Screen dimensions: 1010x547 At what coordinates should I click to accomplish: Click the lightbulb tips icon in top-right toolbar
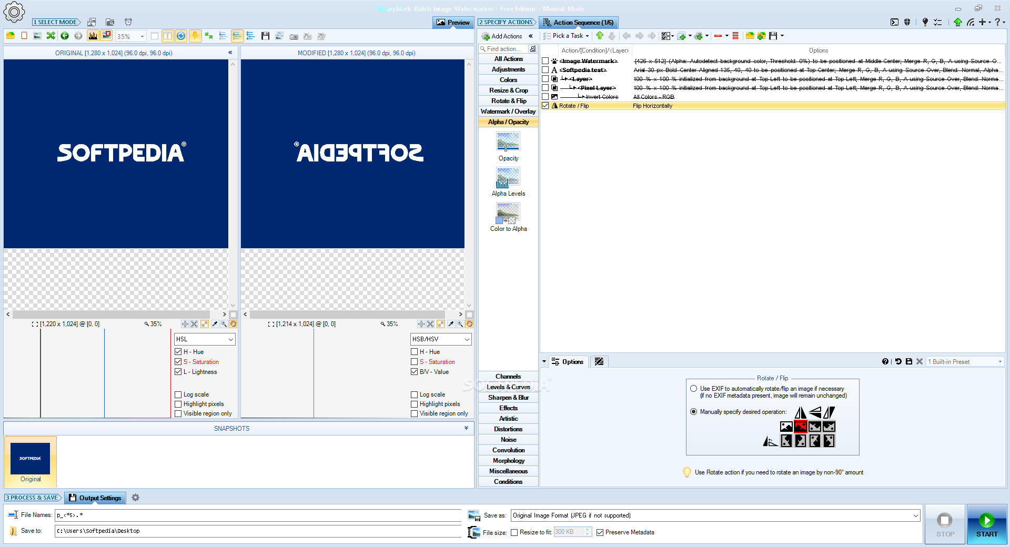coord(925,22)
